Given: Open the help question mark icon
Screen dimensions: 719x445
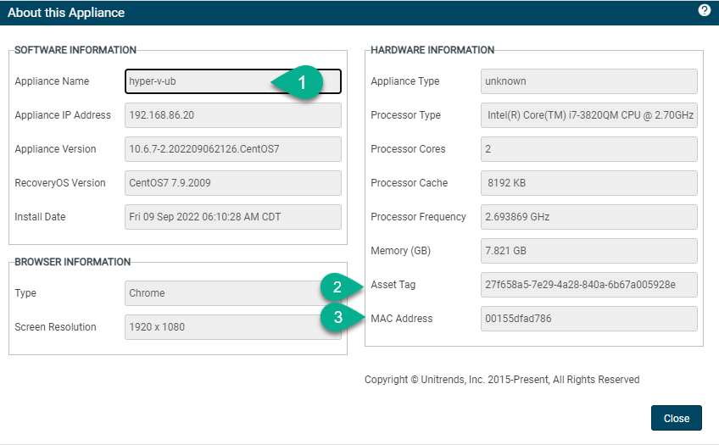Looking at the screenshot, I should click(705, 10).
